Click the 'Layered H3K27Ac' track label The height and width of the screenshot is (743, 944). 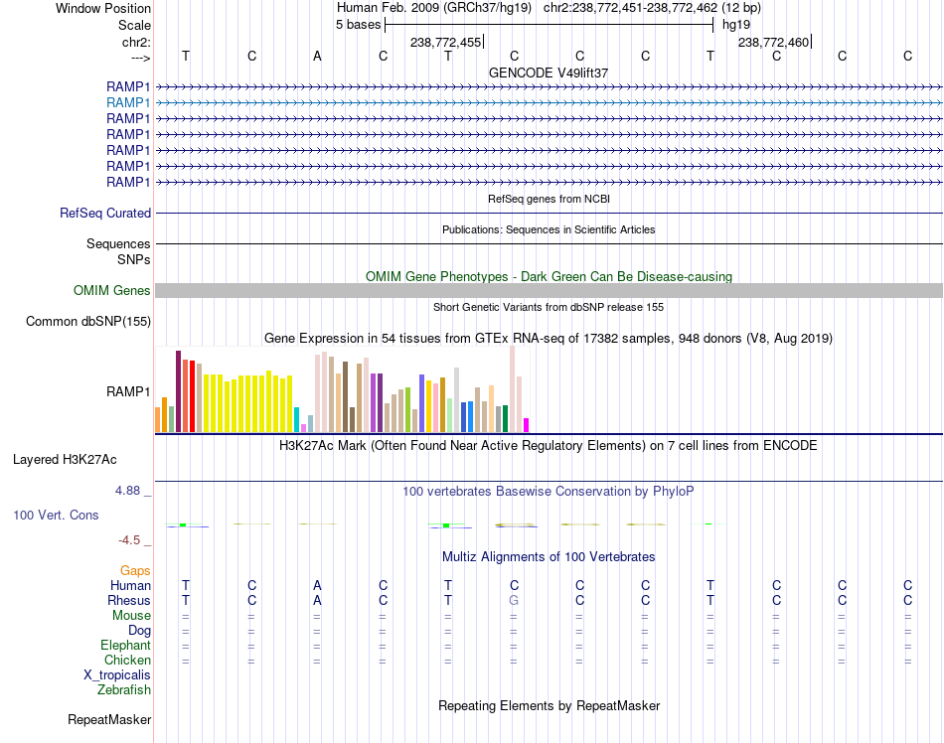65,460
